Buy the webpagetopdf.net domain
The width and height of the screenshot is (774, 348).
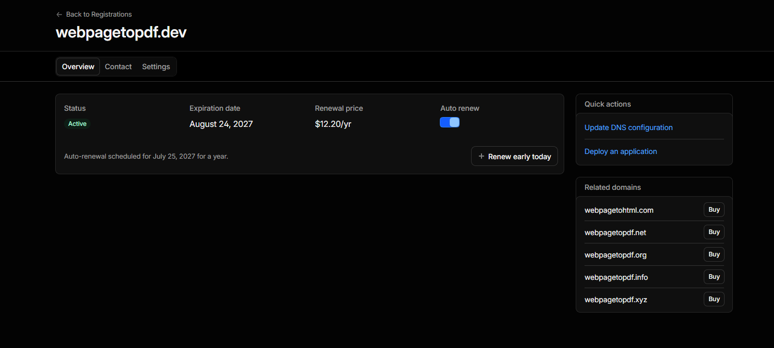[714, 232]
